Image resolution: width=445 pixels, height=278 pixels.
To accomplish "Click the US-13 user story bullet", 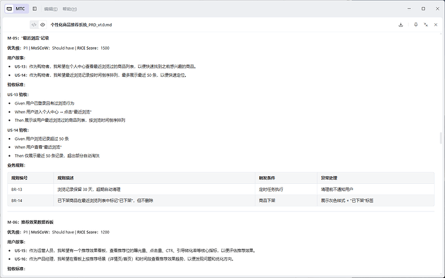I will click(x=106, y=66).
